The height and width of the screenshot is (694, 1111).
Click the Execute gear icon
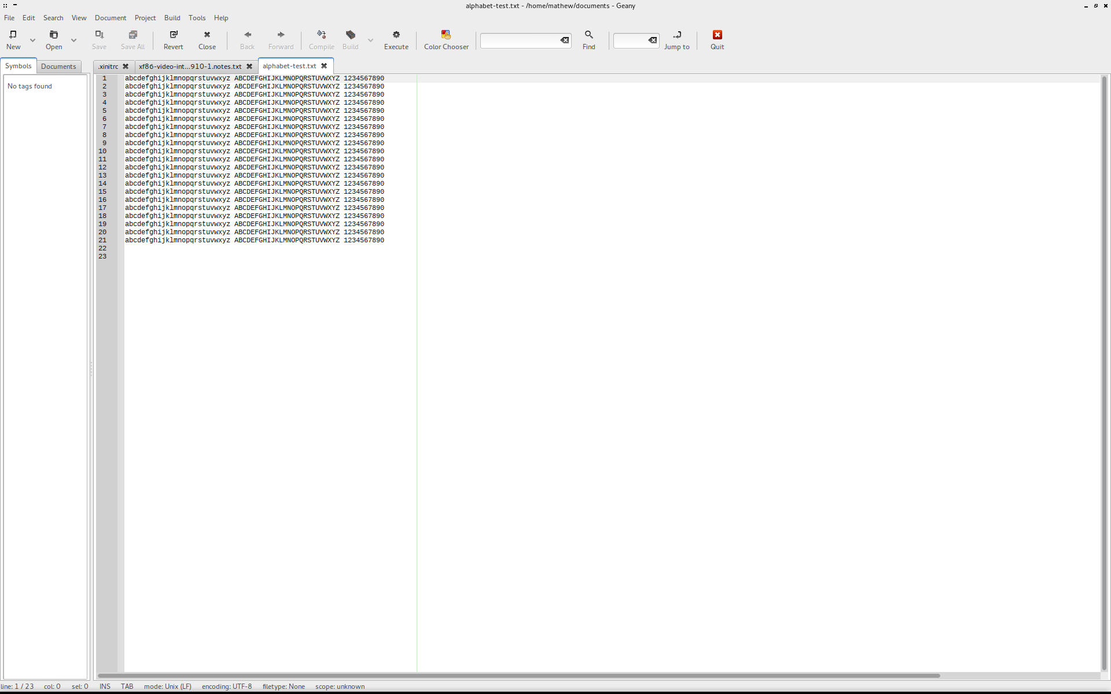[x=396, y=35]
